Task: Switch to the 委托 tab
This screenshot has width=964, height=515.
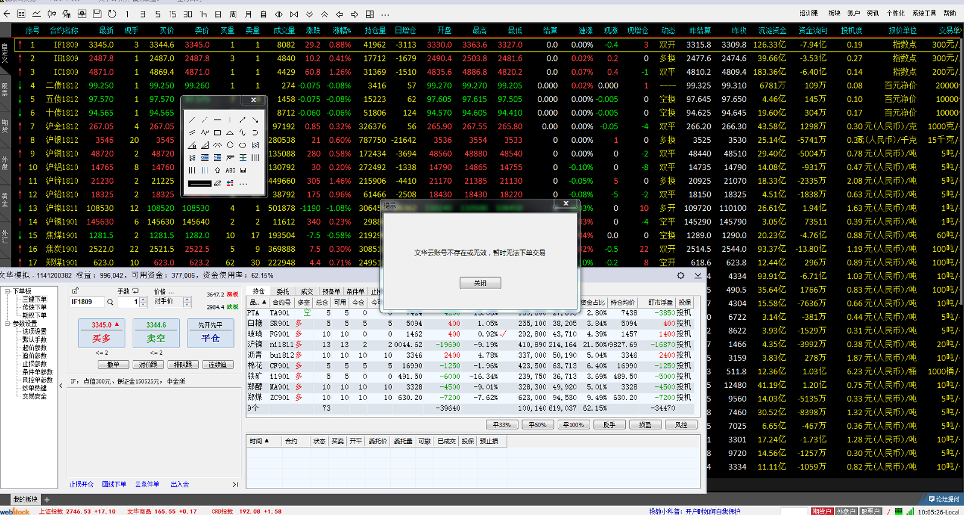Action: (x=283, y=292)
